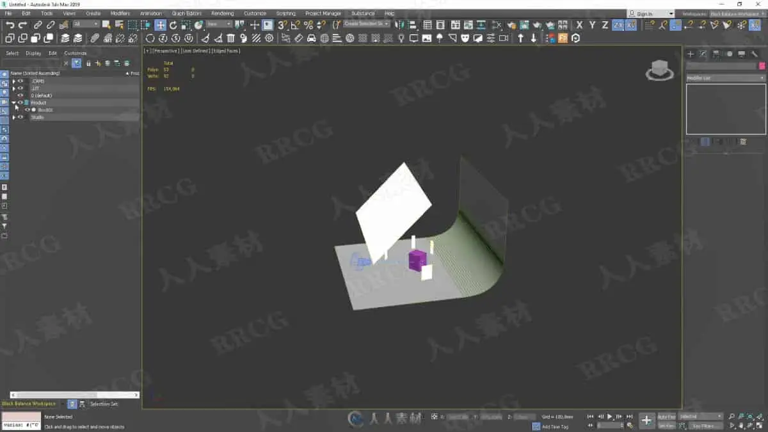
Task: Click the down arrow toolbar icon
Action: coord(533,38)
